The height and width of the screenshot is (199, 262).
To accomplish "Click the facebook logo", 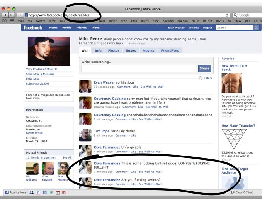I will point(33,28).
